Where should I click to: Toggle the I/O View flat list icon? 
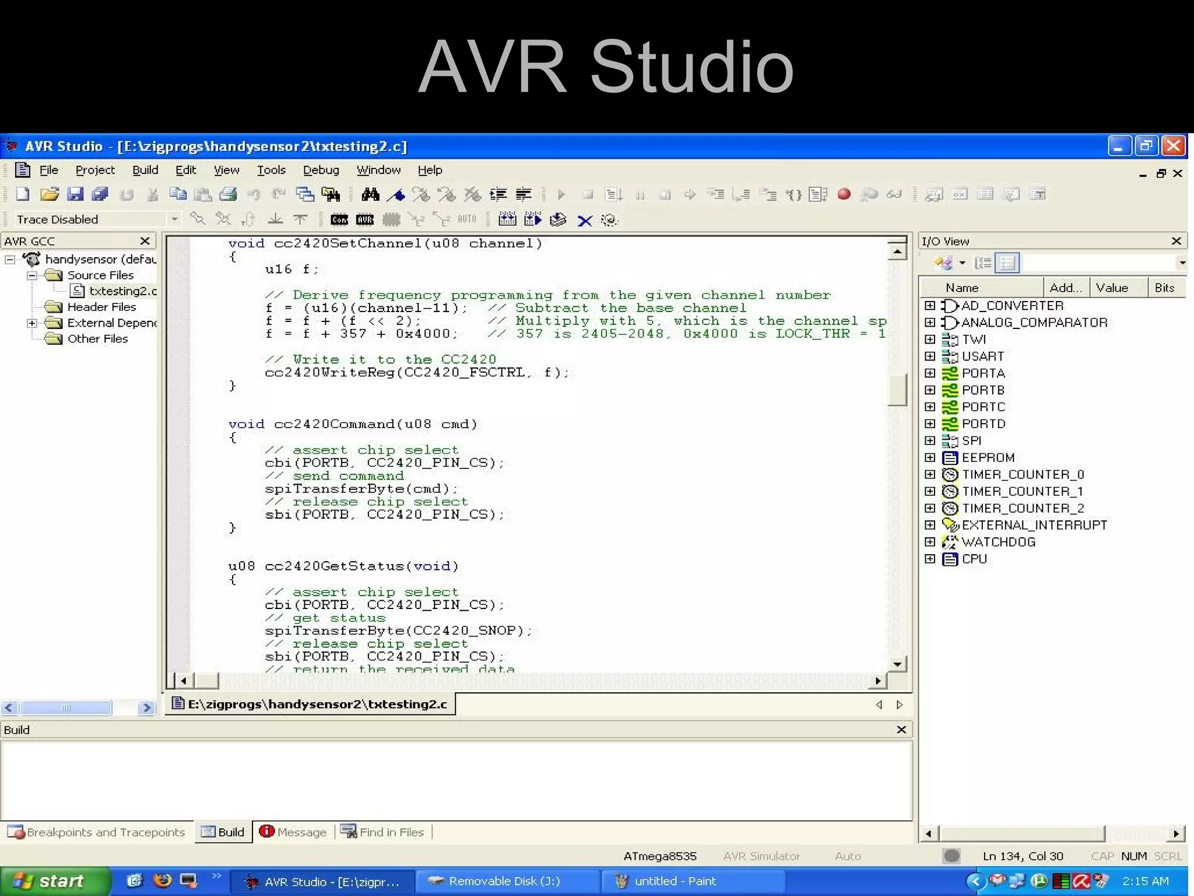(1007, 263)
